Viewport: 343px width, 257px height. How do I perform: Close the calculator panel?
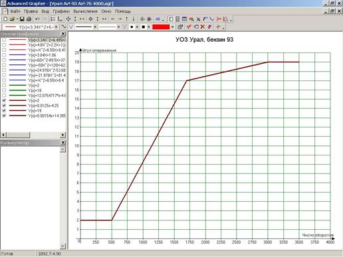click(x=63, y=143)
